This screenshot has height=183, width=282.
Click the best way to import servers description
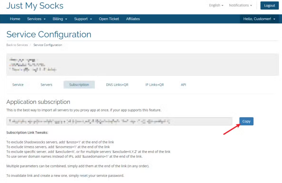pos(84,110)
